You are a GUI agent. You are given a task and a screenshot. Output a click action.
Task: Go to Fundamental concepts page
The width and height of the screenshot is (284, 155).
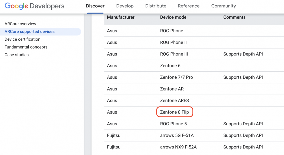point(26,47)
